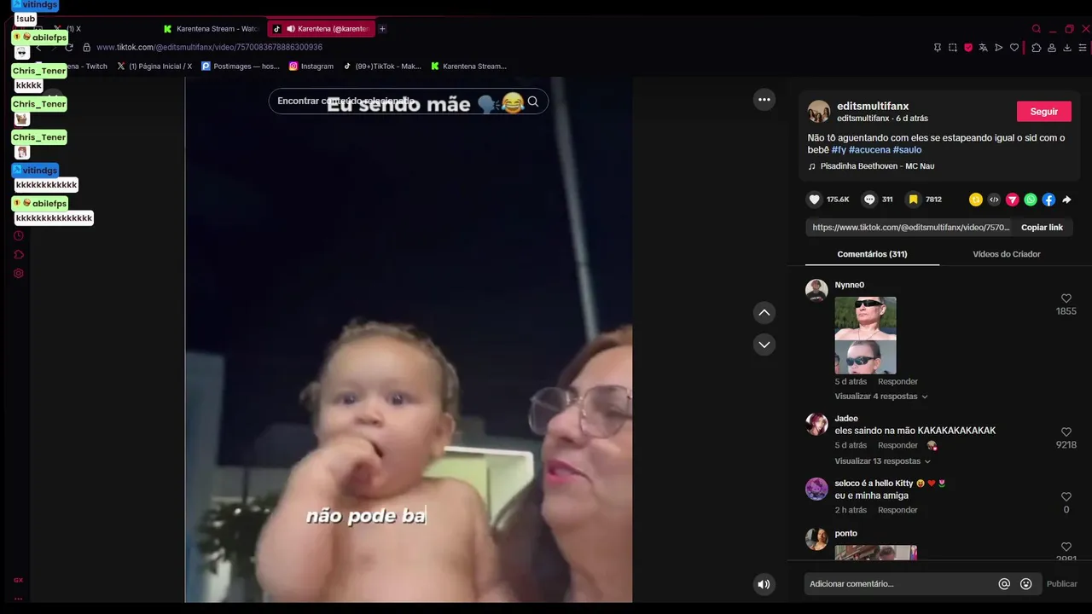Follow editsmultifanx with Seguir button
The image size is (1092, 614).
(1043, 112)
